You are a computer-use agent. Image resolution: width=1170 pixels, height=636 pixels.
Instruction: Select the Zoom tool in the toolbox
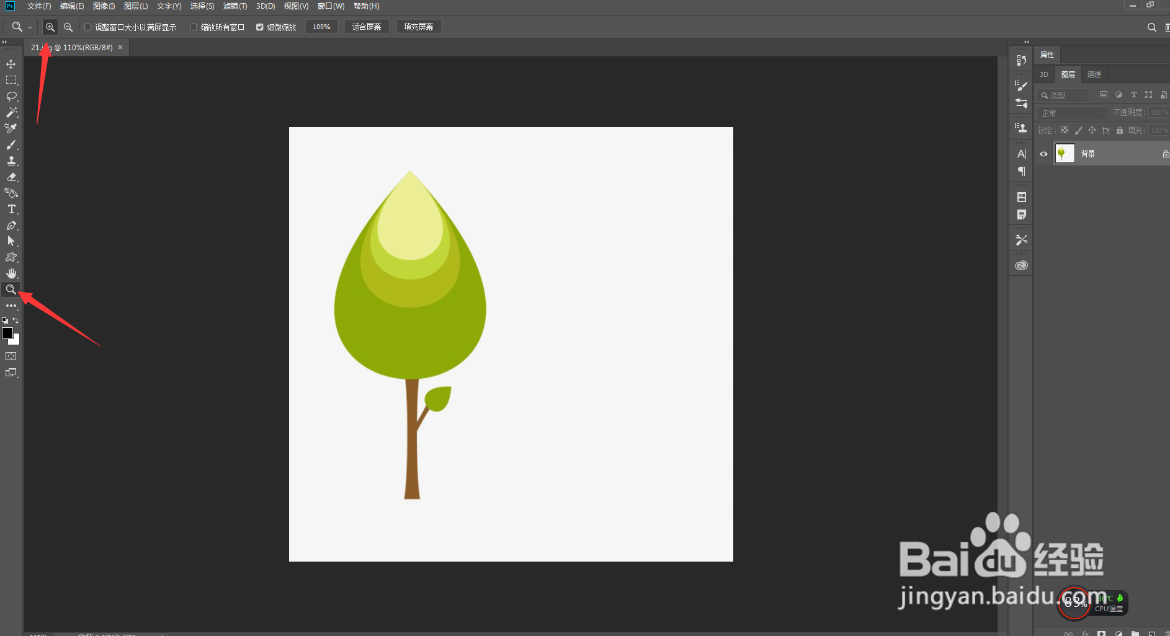point(11,289)
